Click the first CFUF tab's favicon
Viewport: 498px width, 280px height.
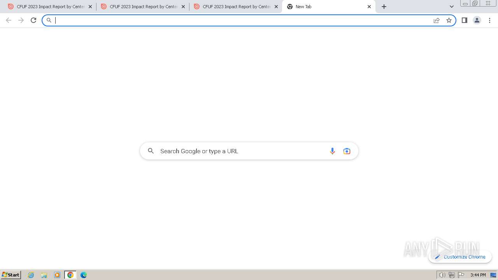[11, 7]
